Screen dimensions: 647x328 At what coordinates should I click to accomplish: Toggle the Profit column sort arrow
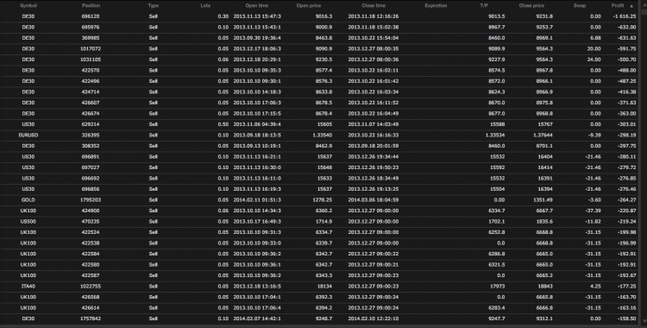pos(631,6)
